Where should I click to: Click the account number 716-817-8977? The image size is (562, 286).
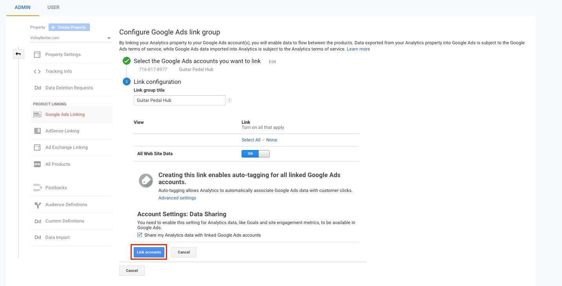153,69
